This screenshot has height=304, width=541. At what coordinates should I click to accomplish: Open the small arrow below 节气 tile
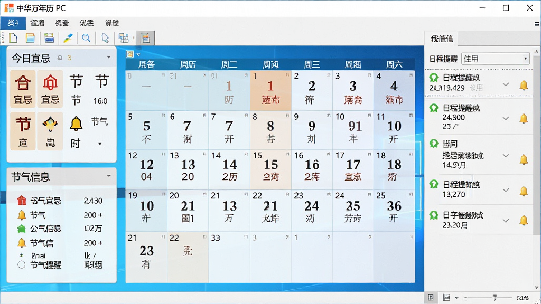point(100,144)
